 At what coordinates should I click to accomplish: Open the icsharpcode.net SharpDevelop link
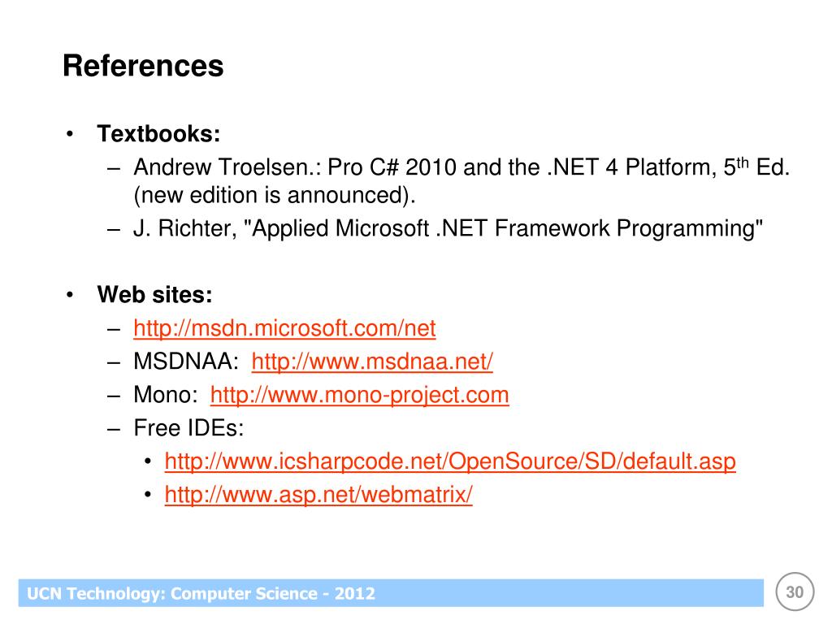tap(450, 462)
